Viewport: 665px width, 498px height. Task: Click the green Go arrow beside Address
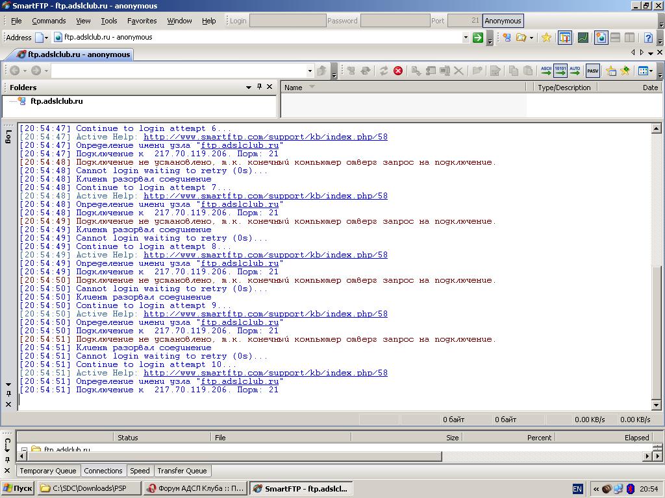click(x=478, y=37)
